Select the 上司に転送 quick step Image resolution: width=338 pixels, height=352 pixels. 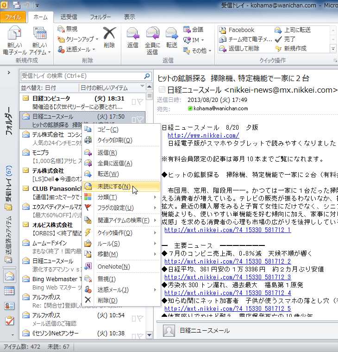pyautogui.click(x=293, y=30)
